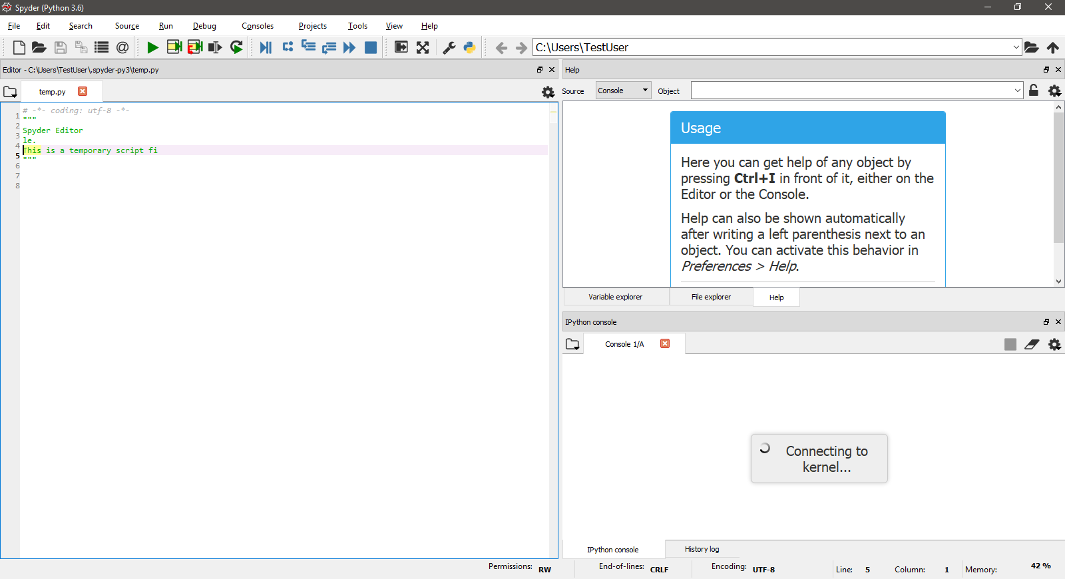Close the Console 1/A tab
Viewport: 1065px width, 579px height.
click(665, 343)
